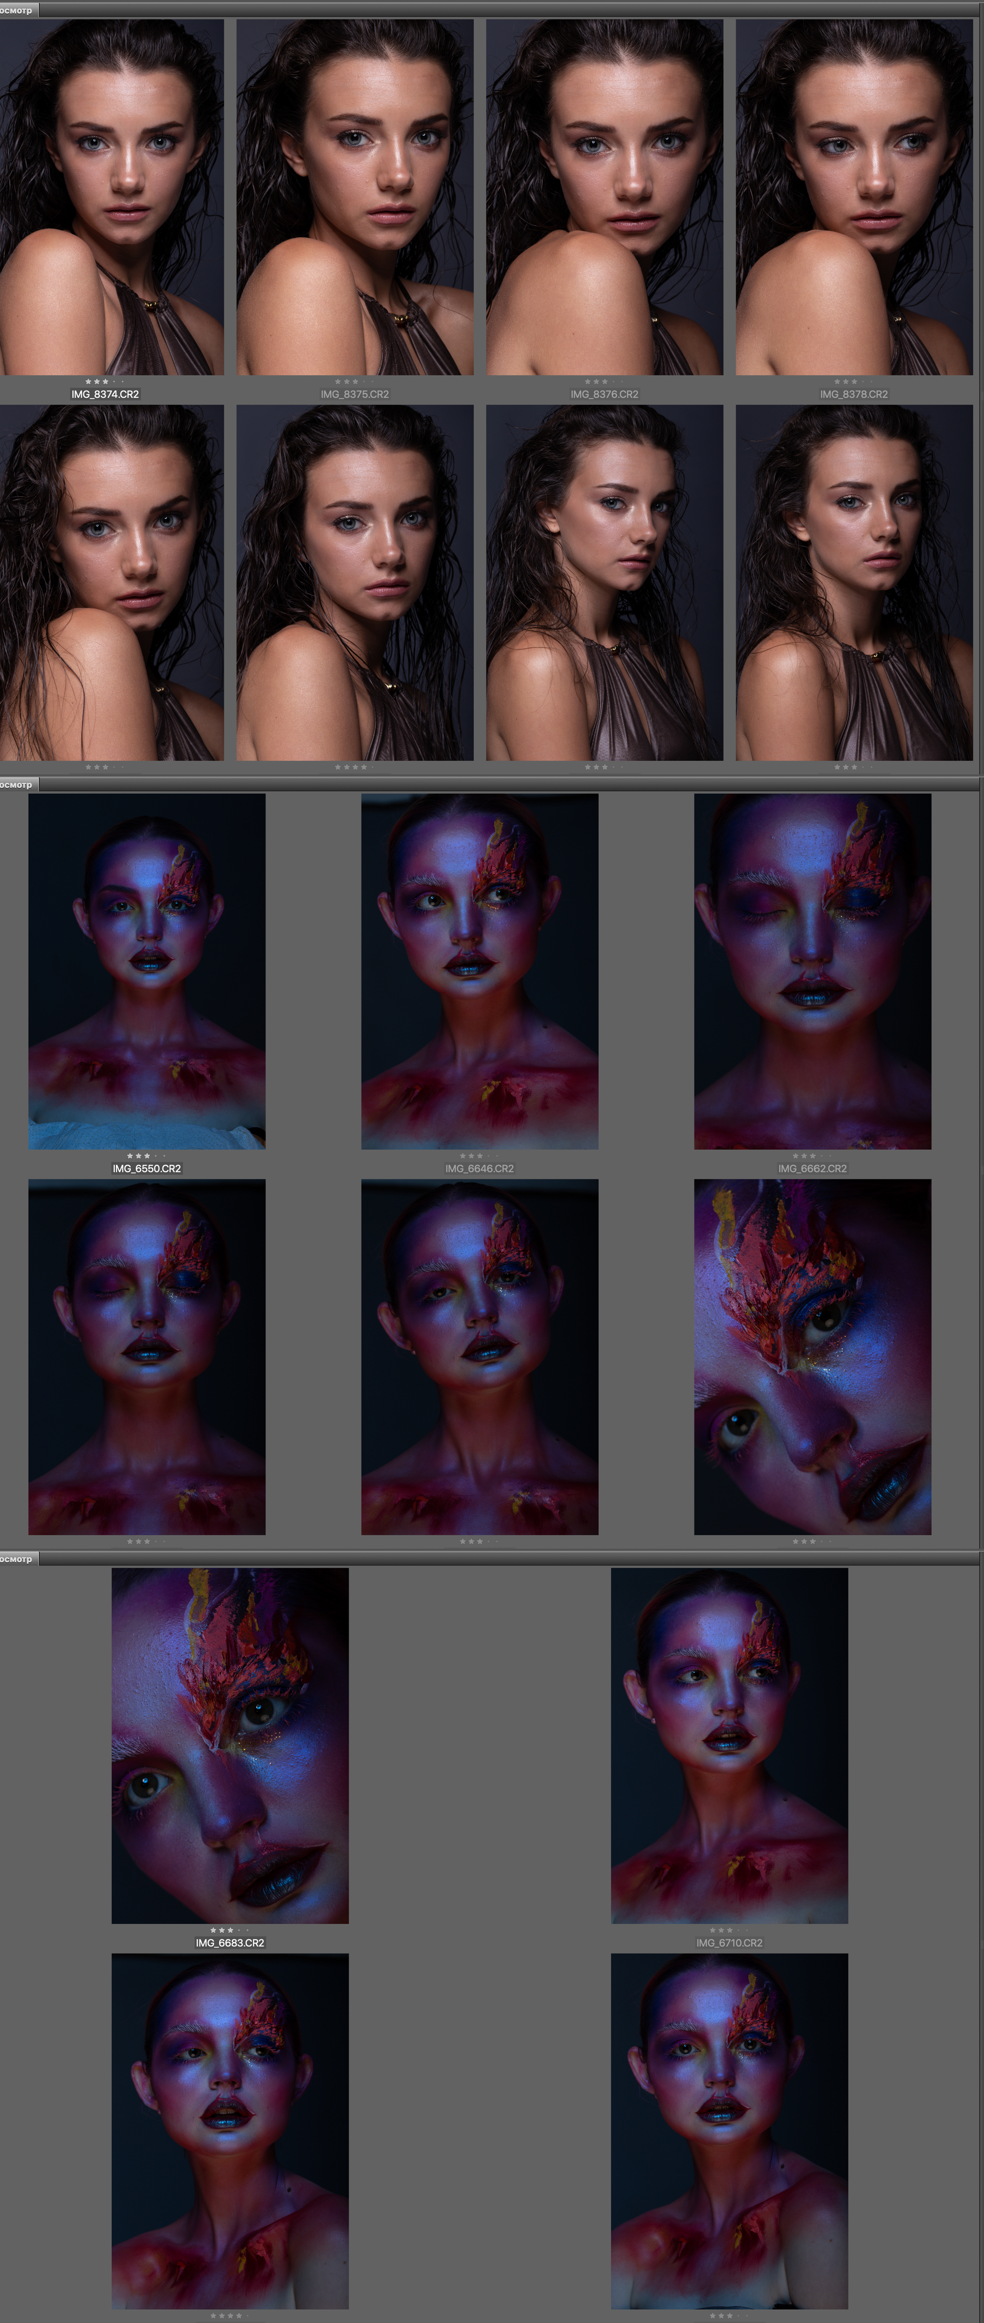Viewport: 984px width, 2323px height.
Task: Click star rating above IMG_8374.CR2 label
Action: 105,382
